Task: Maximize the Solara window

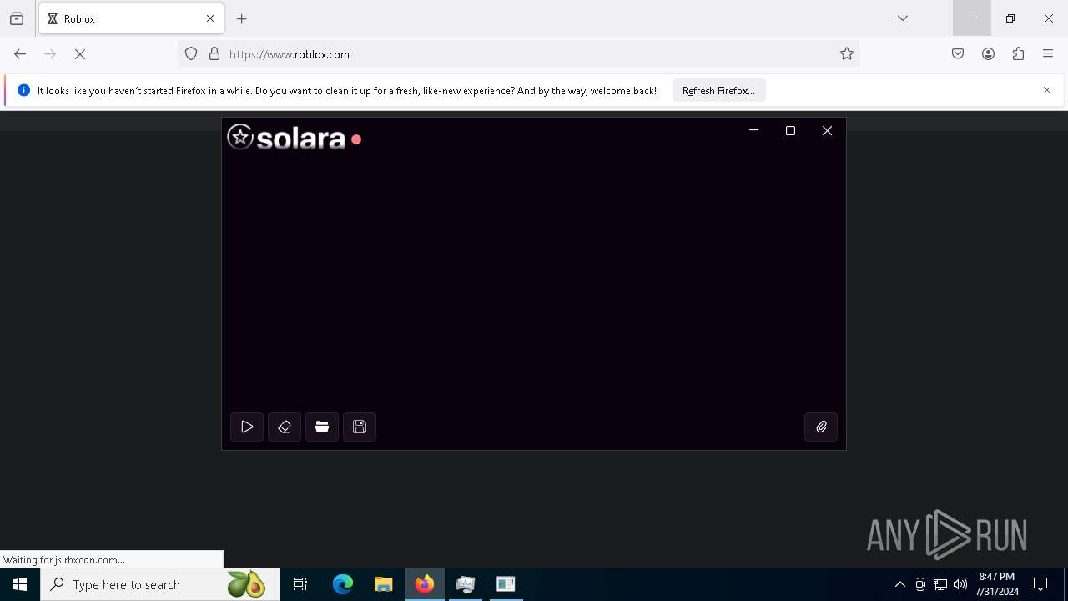Action: tap(790, 130)
